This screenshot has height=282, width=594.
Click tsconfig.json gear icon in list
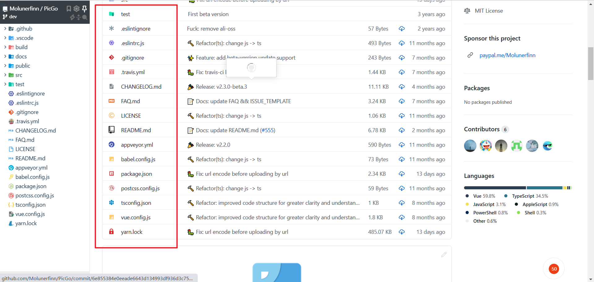pyautogui.click(x=112, y=203)
